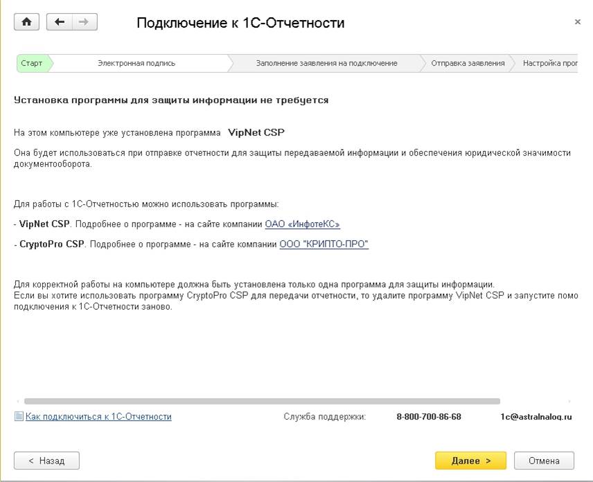Click the Home icon button
Image resolution: width=593 pixels, height=482 pixels.
coord(27,22)
